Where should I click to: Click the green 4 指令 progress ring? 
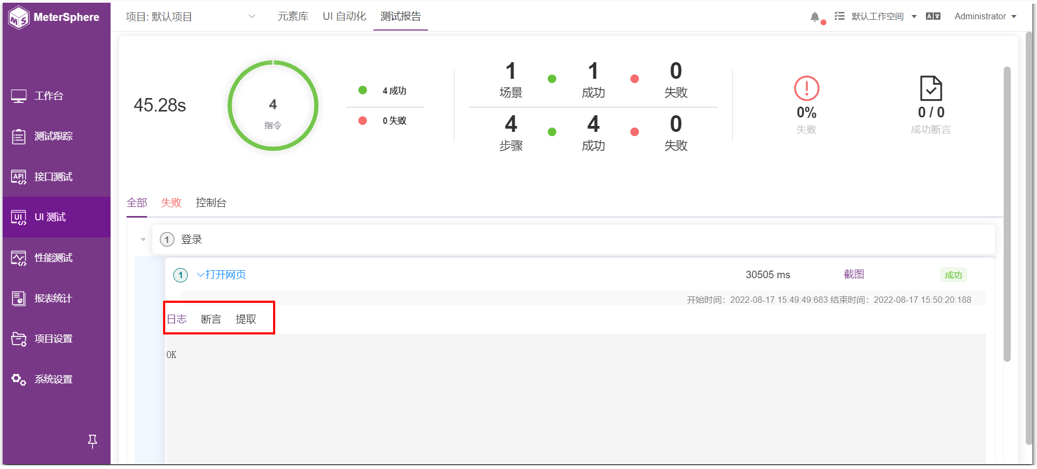coord(273,106)
